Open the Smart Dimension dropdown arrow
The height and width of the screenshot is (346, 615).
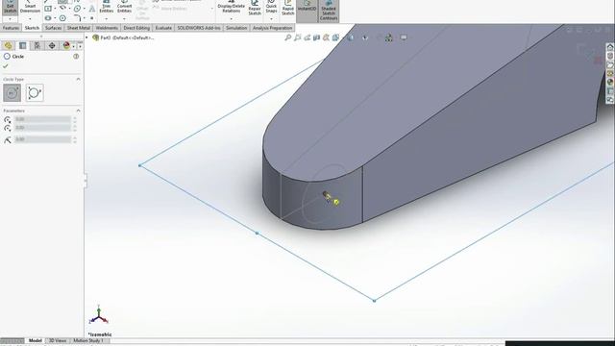pos(30,19)
